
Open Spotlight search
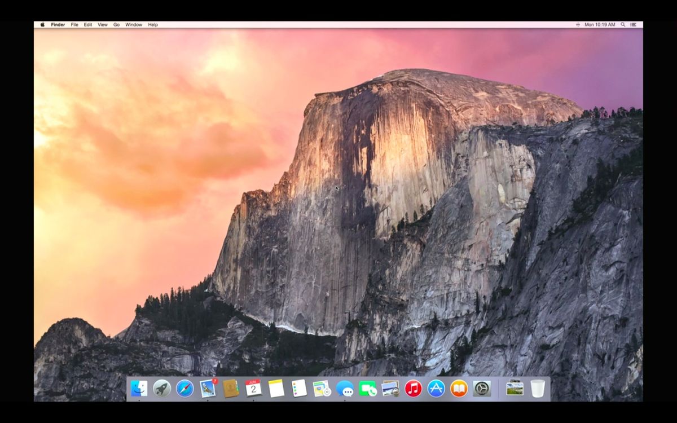(622, 24)
